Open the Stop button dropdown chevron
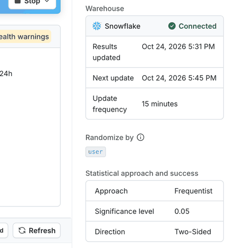237x248 pixels. click(x=47, y=1)
